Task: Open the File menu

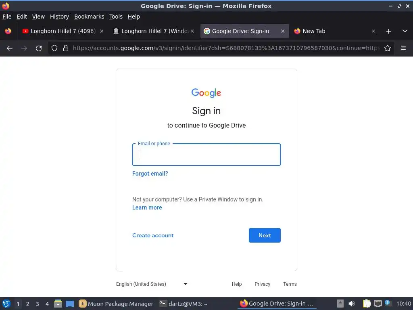Action: coord(7,17)
